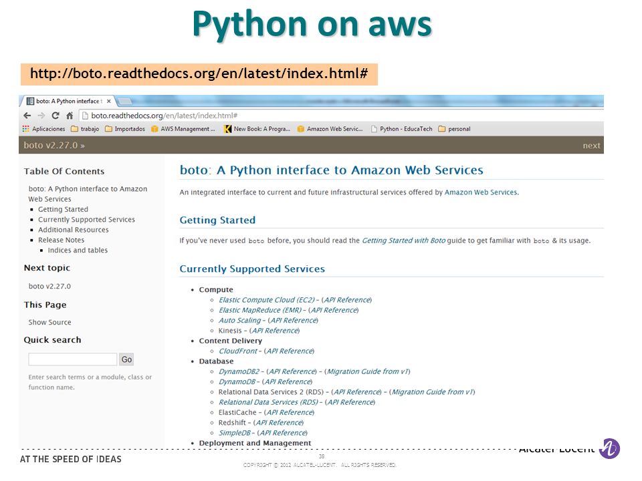Click the Go search button

tap(126, 359)
